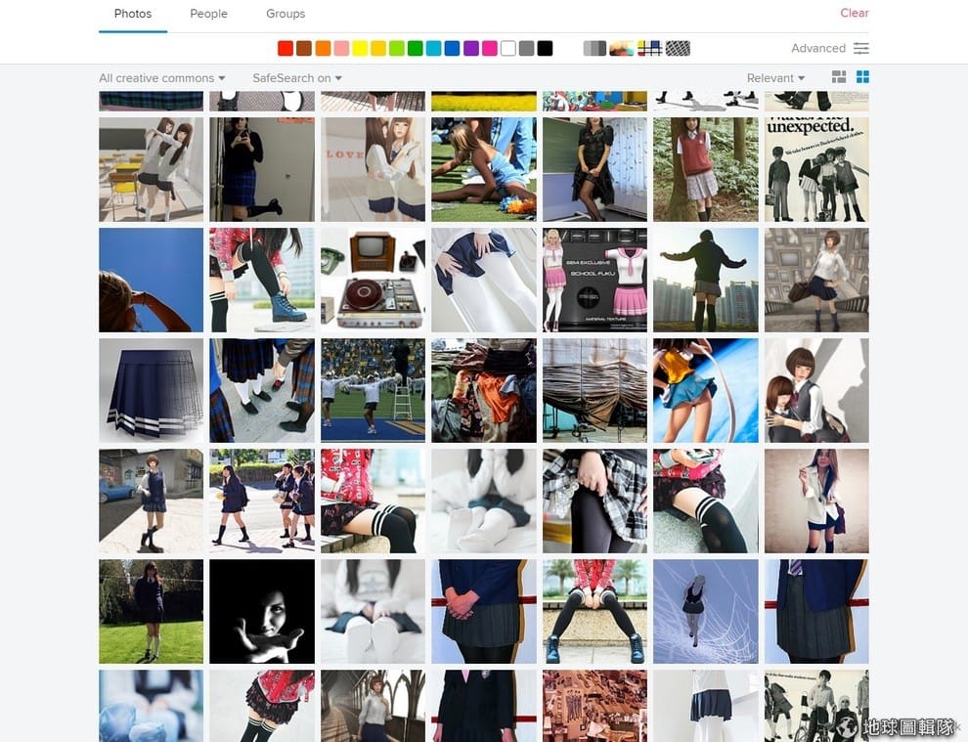Image resolution: width=968 pixels, height=742 pixels.
Task: Open the Relevant sort order dropdown
Action: (x=775, y=78)
